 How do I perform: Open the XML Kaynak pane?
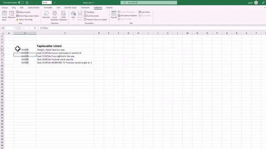point(114,15)
